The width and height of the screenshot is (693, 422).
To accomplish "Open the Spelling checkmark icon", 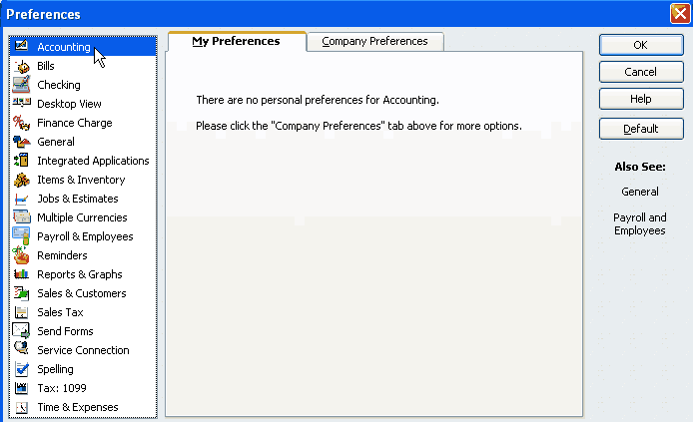I will tap(21, 369).
